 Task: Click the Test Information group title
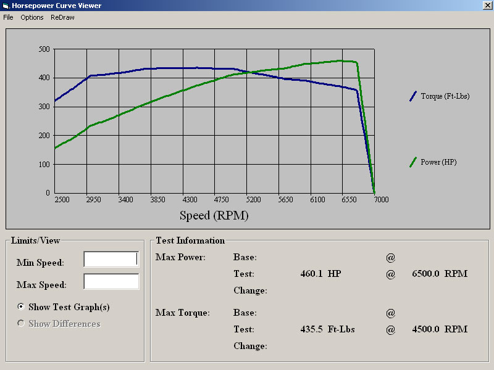pos(190,240)
